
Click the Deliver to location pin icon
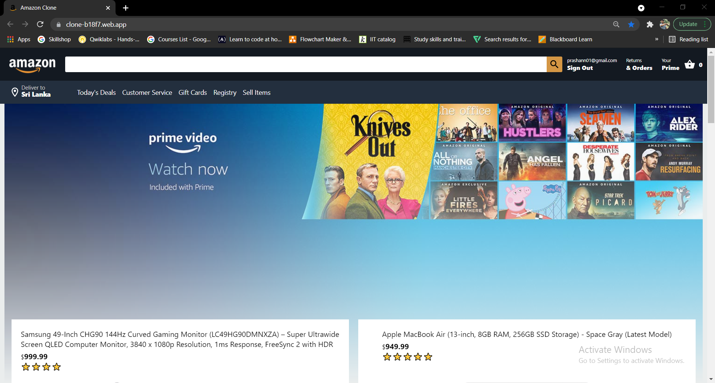(15, 92)
